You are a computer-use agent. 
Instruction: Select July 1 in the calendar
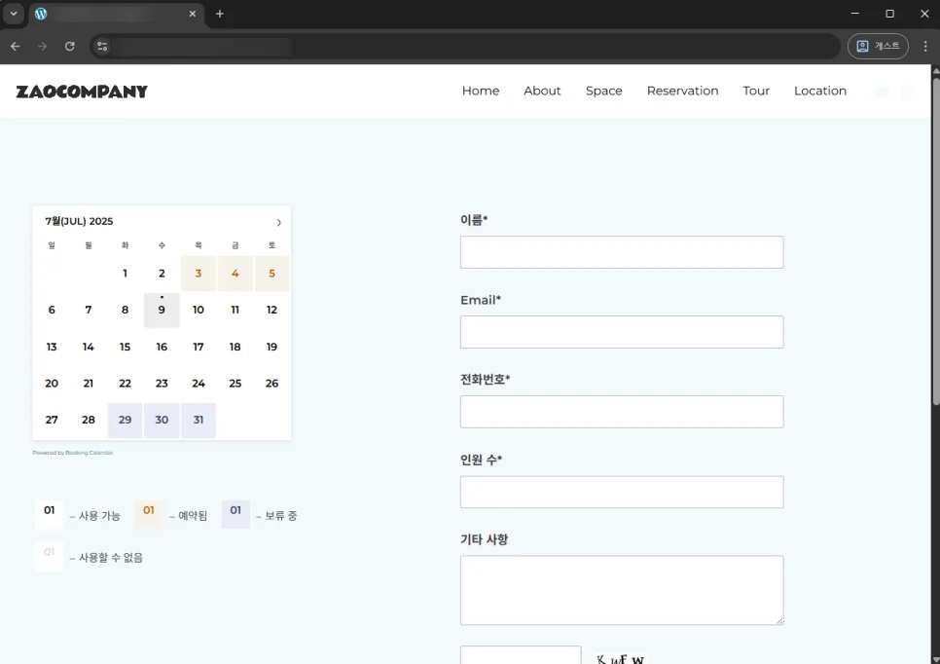125,274
